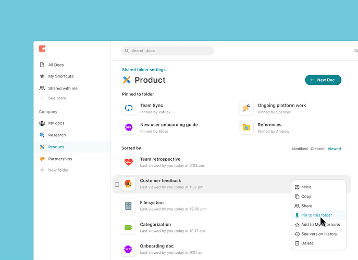This screenshot has width=358, height=260.
Task: Open New user onboarding guide icon
Action: point(129,127)
